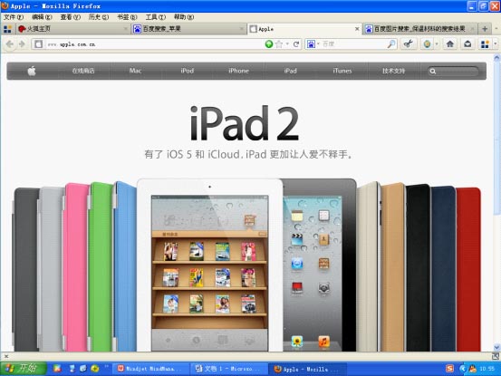The image size is (501, 376).
Task: Click the magnifier icon in Apple site search
Action: 433,72
